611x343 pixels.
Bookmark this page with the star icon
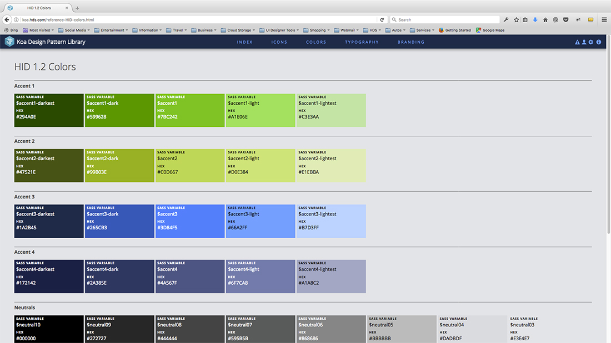pos(517,19)
